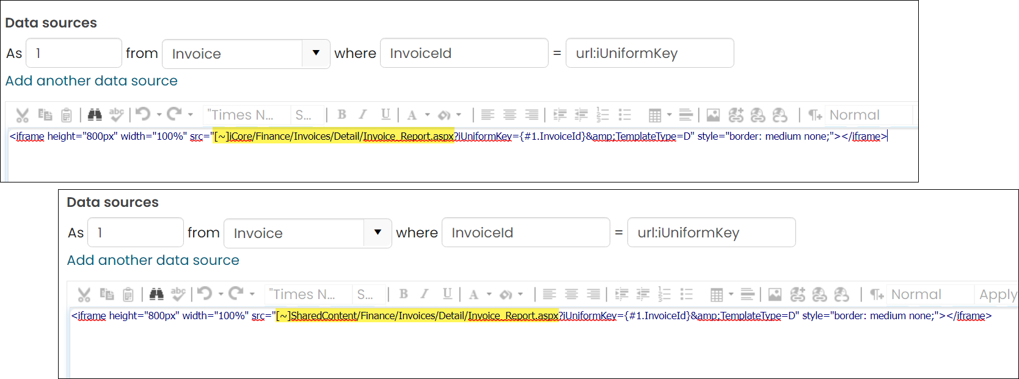The height and width of the screenshot is (379, 1019).
Task: Insert bullet list in upper editor
Action: [624, 115]
